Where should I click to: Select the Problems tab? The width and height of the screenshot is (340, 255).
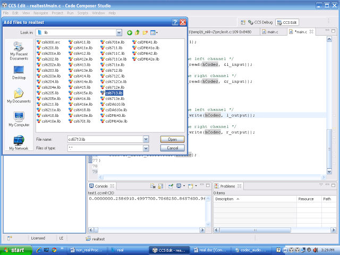(x=228, y=186)
